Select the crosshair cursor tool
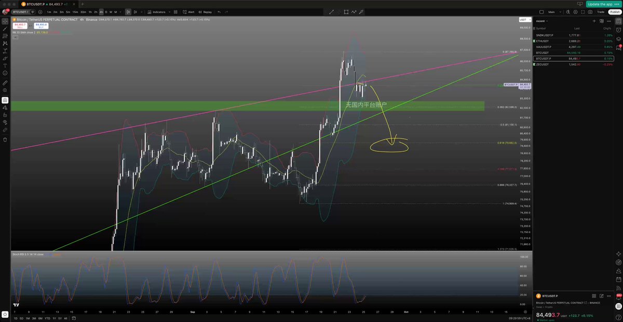The height and width of the screenshot is (322, 623). click(x=5, y=21)
